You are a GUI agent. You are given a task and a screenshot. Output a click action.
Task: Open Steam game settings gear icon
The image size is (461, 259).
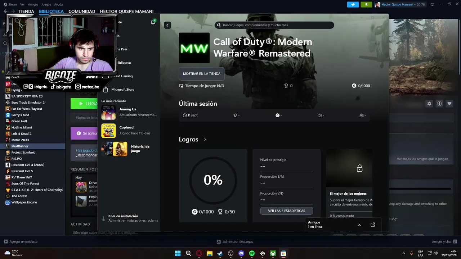point(429,104)
